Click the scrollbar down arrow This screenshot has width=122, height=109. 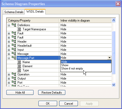coord(114,85)
